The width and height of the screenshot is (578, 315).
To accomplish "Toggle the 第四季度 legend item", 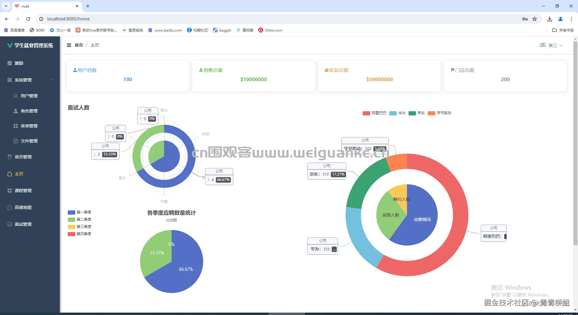I will coord(79,234).
